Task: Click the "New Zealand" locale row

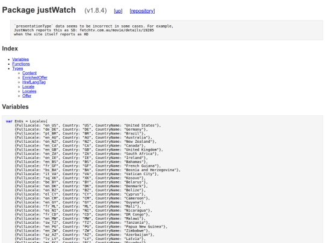Action: click(x=85, y=142)
